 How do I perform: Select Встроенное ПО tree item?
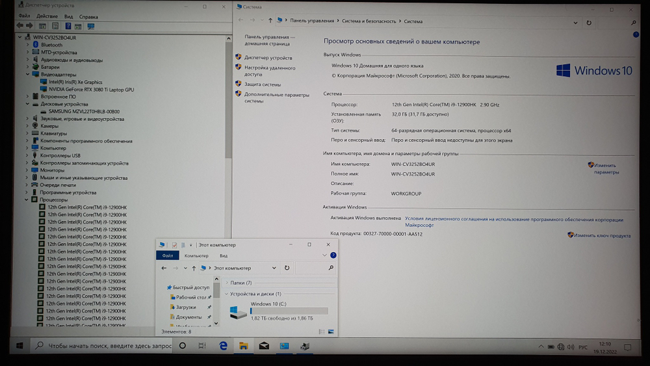[x=58, y=97]
